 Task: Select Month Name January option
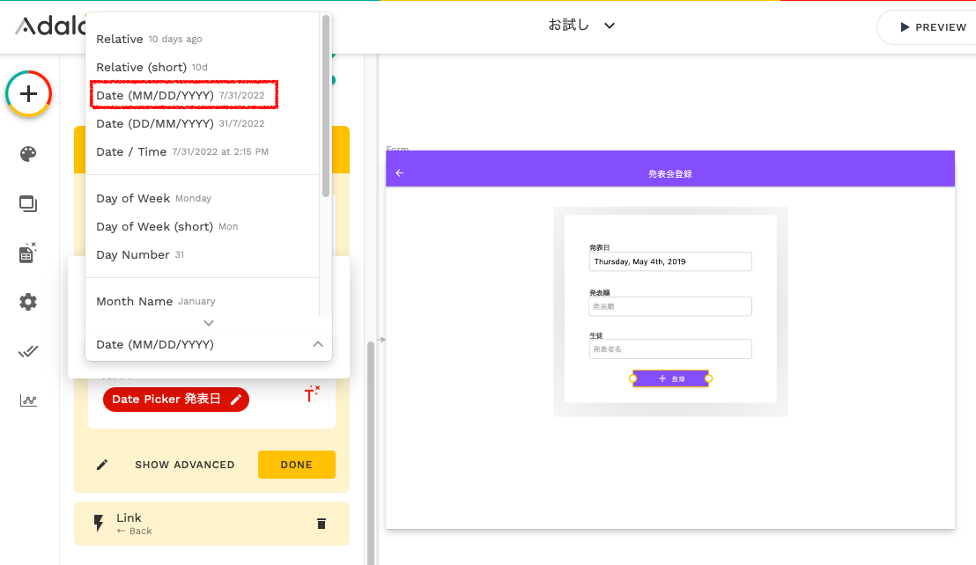[x=203, y=302]
